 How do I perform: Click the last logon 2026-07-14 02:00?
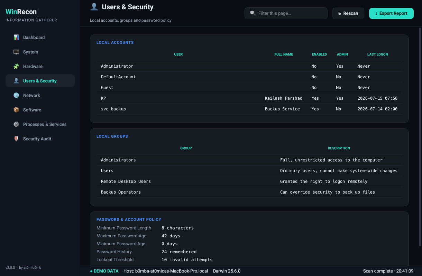coord(377,109)
